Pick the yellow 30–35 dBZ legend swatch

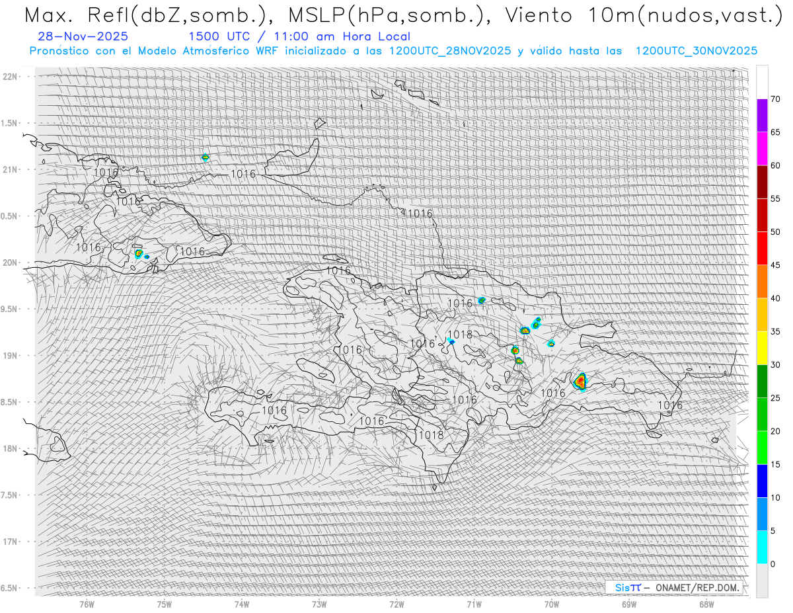[x=762, y=348]
